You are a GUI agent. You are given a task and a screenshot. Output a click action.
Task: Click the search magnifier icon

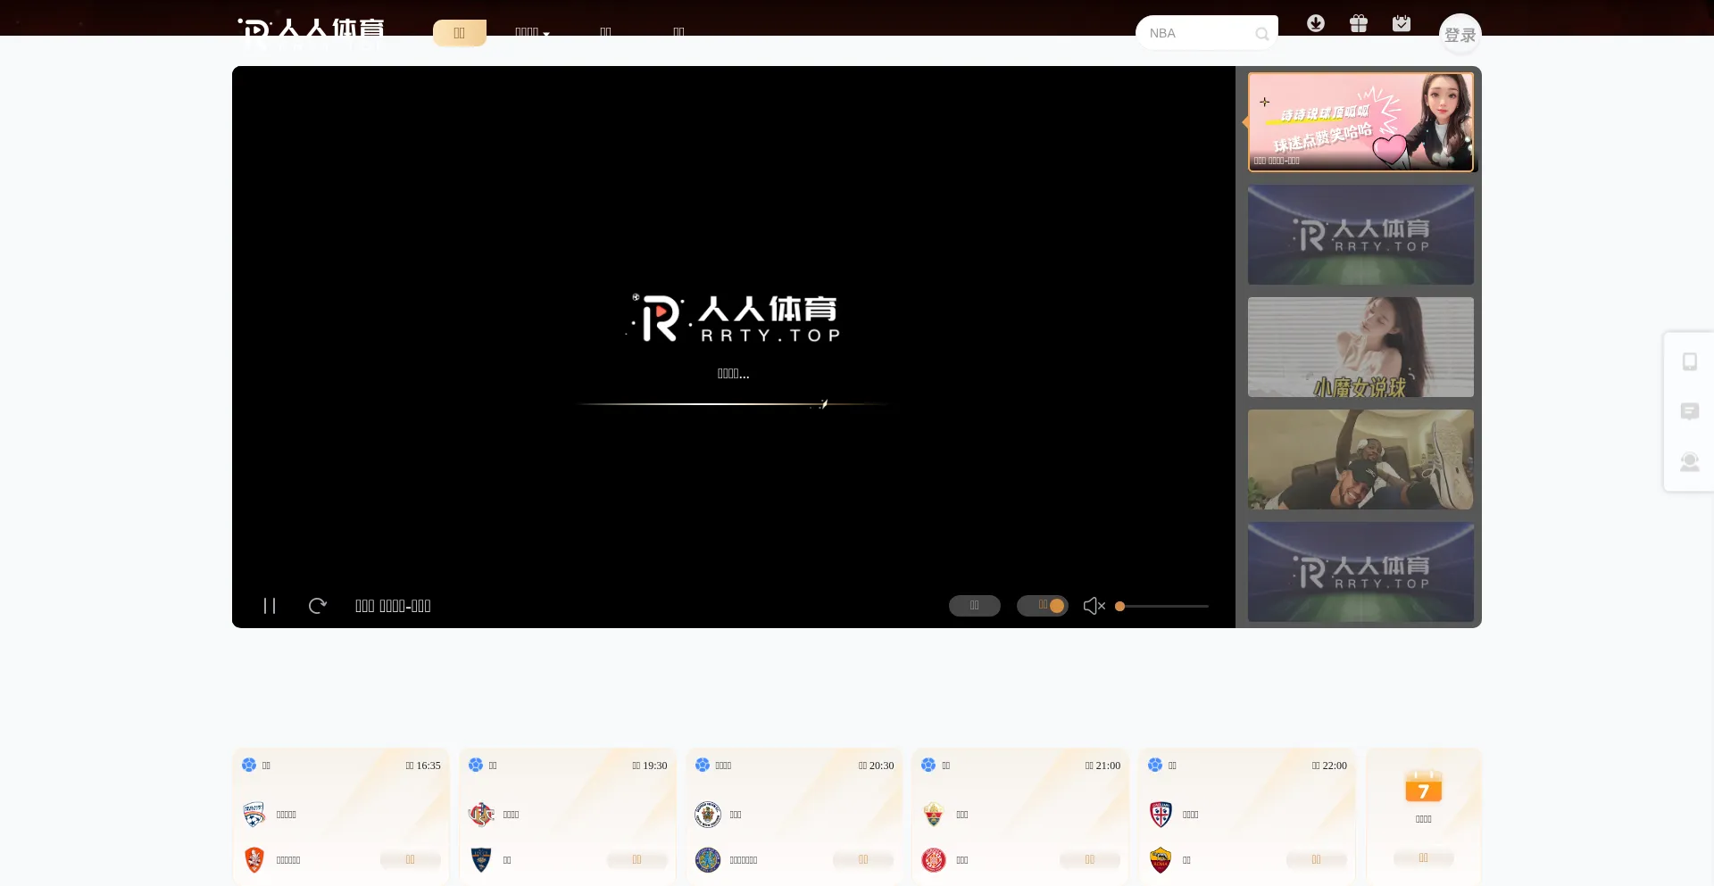[x=1262, y=34]
